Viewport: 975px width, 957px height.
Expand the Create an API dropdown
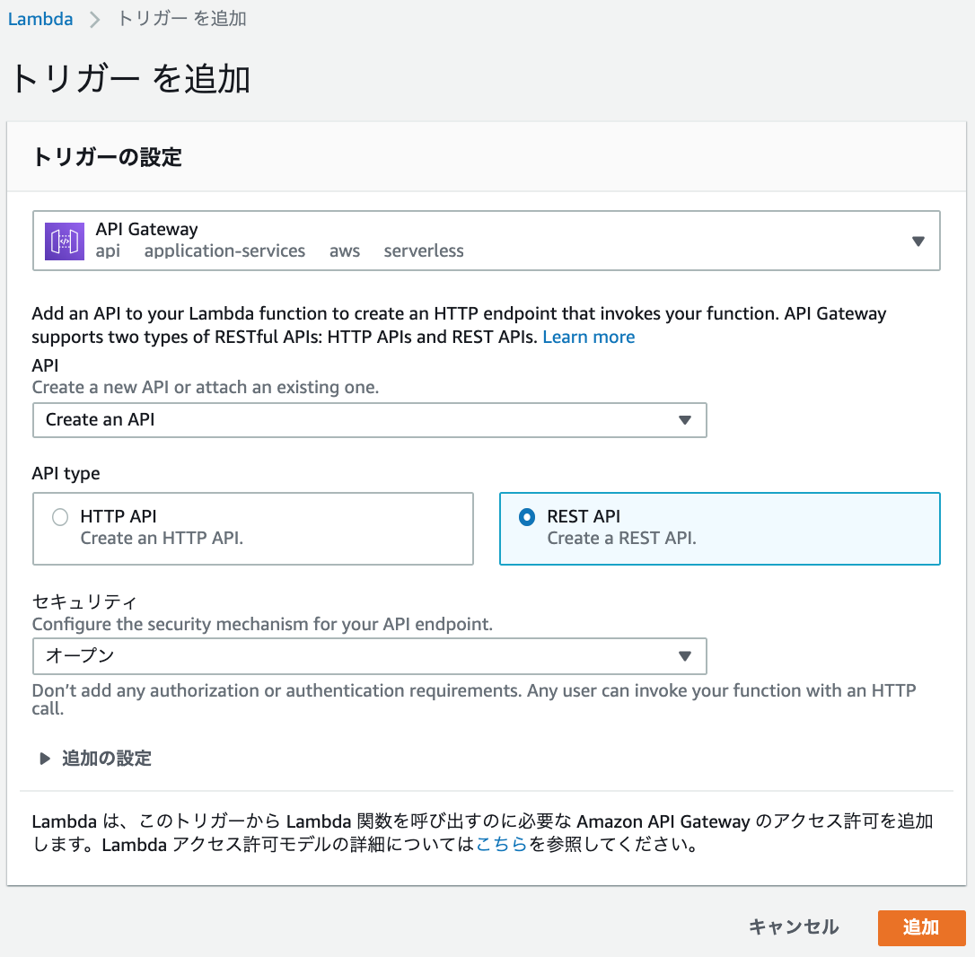coord(370,419)
